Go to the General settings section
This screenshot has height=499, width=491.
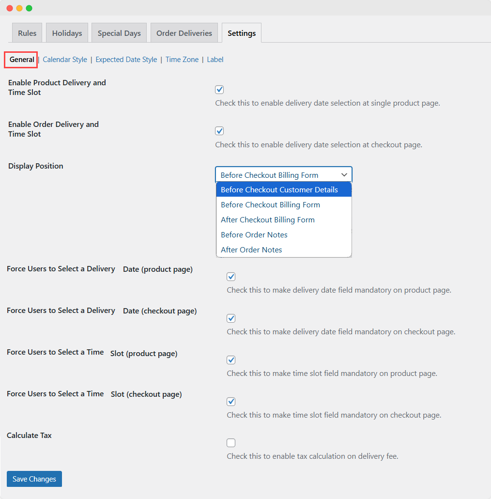pos(21,59)
